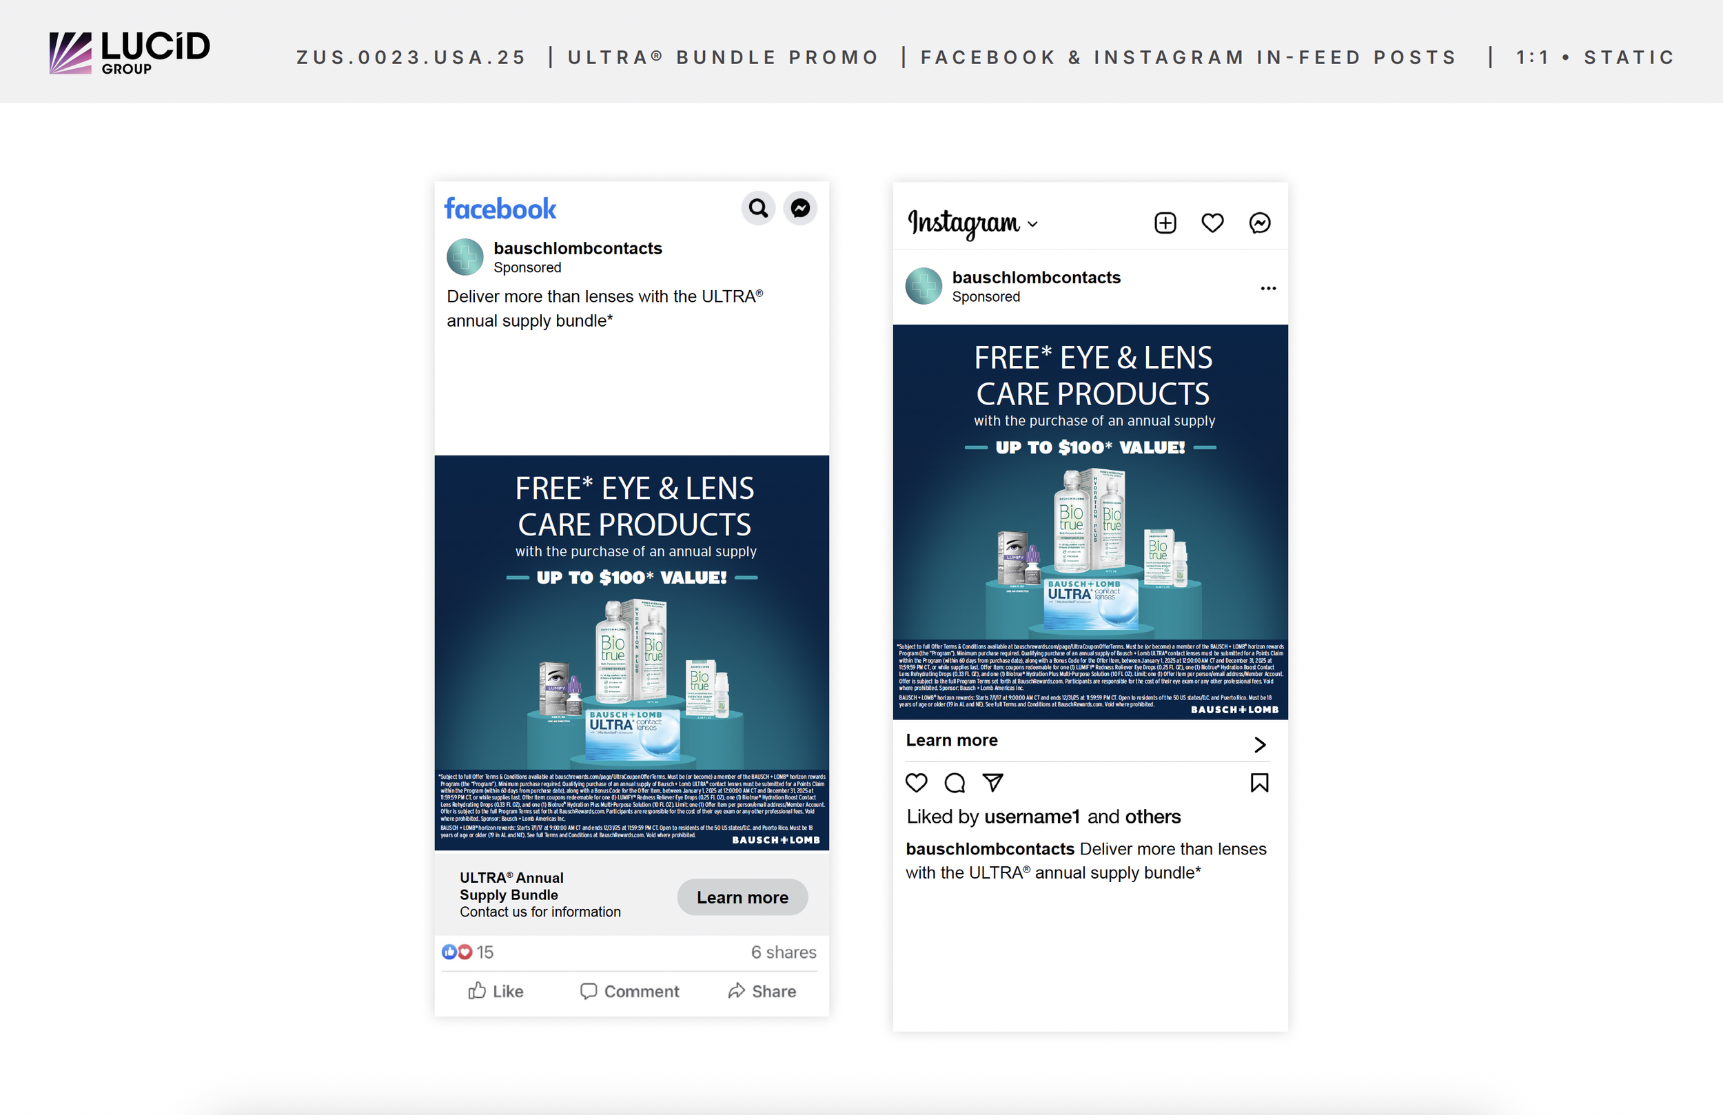Expand the Instagram logo dropdown chevron
This screenshot has width=1723, height=1115.
(x=1033, y=225)
